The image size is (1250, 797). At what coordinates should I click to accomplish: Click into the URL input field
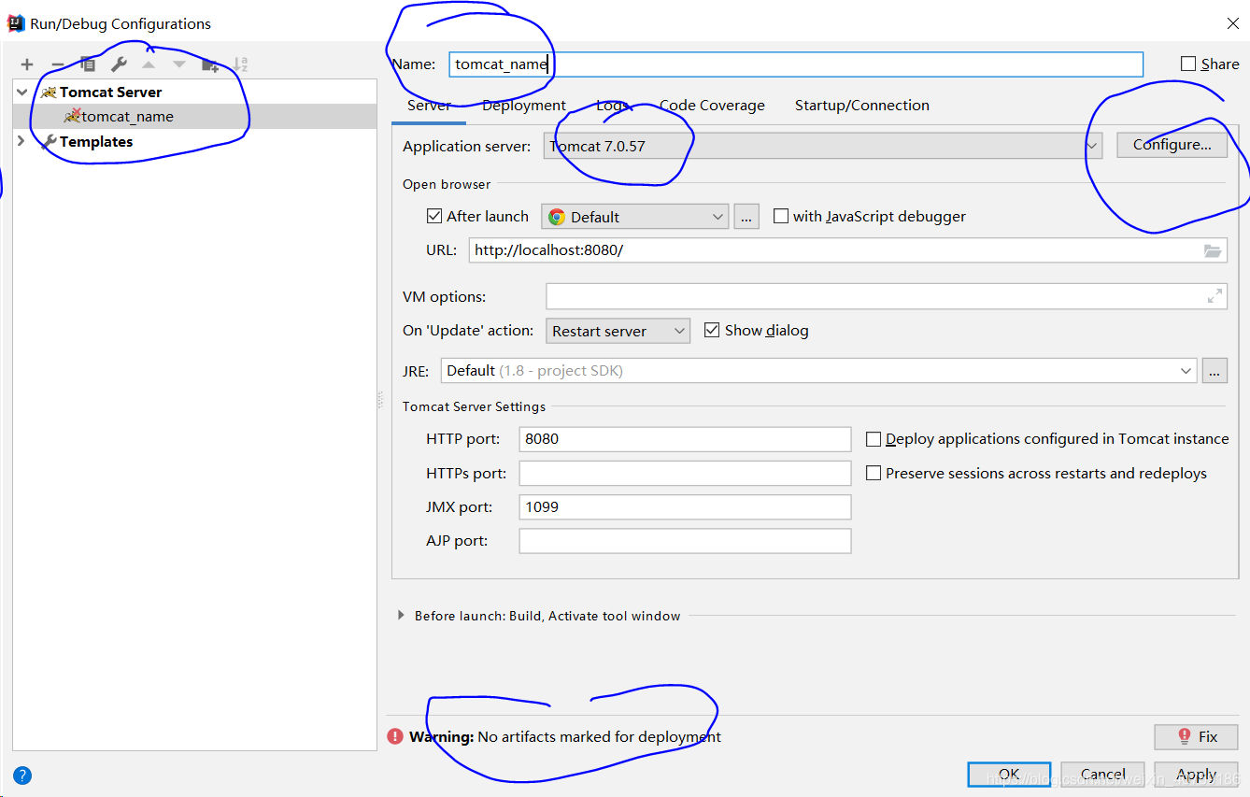pos(847,250)
